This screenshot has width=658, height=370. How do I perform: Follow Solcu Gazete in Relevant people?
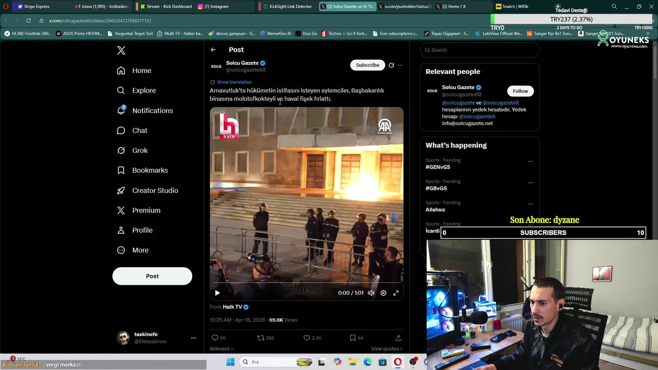(x=520, y=91)
